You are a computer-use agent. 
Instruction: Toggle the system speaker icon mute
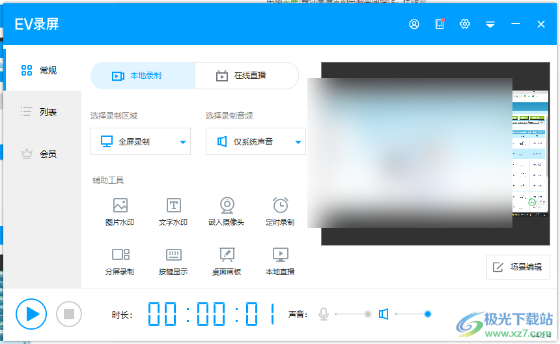[x=384, y=314]
